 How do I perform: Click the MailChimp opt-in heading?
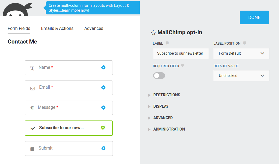180,32
